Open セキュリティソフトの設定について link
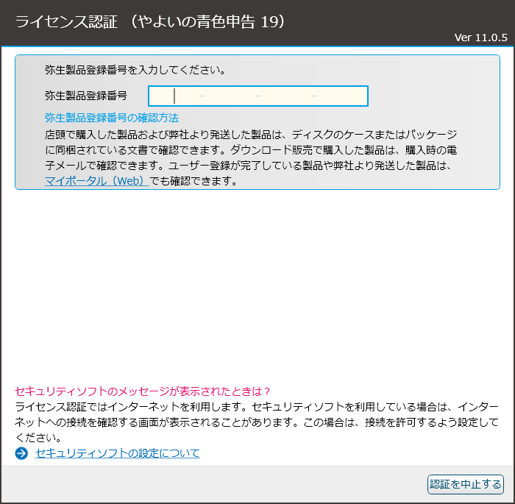This screenshot has height=504, width=515. 117,453
